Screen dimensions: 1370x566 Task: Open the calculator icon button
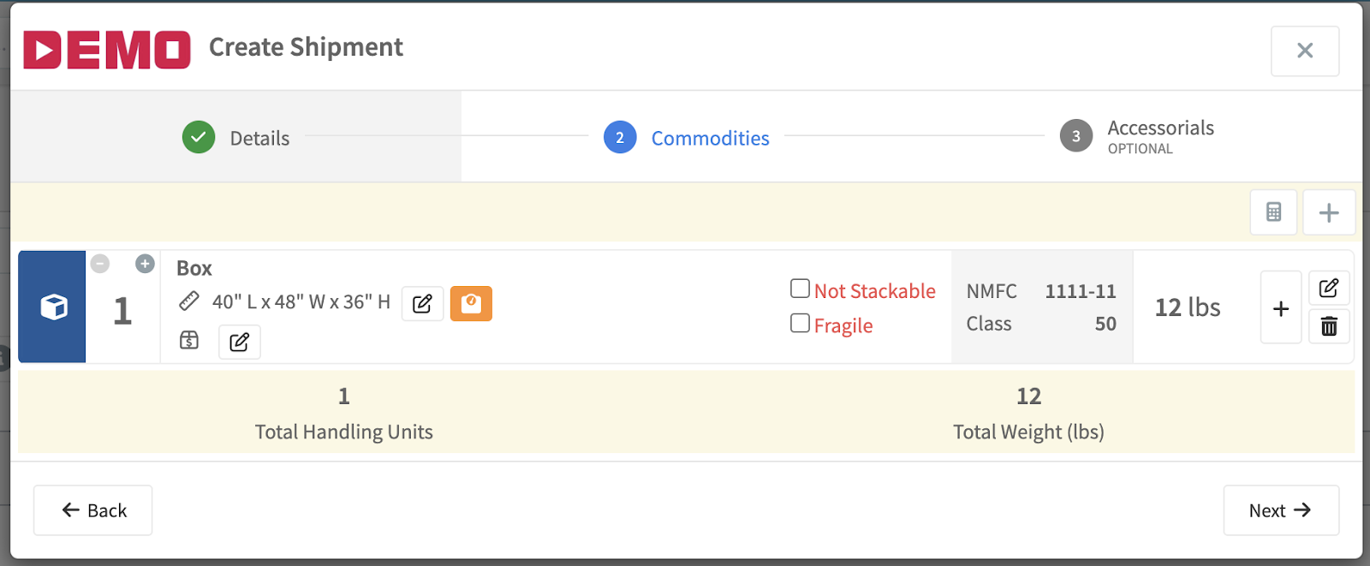point(1273,212)
